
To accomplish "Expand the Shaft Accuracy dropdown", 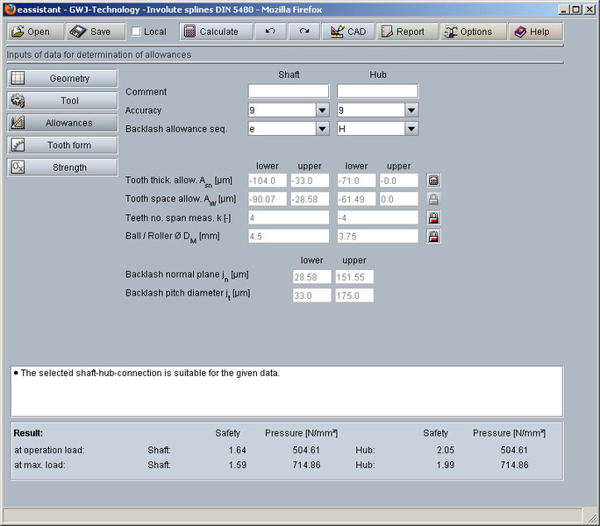I will pyautogui.click(x=322, y=110).
